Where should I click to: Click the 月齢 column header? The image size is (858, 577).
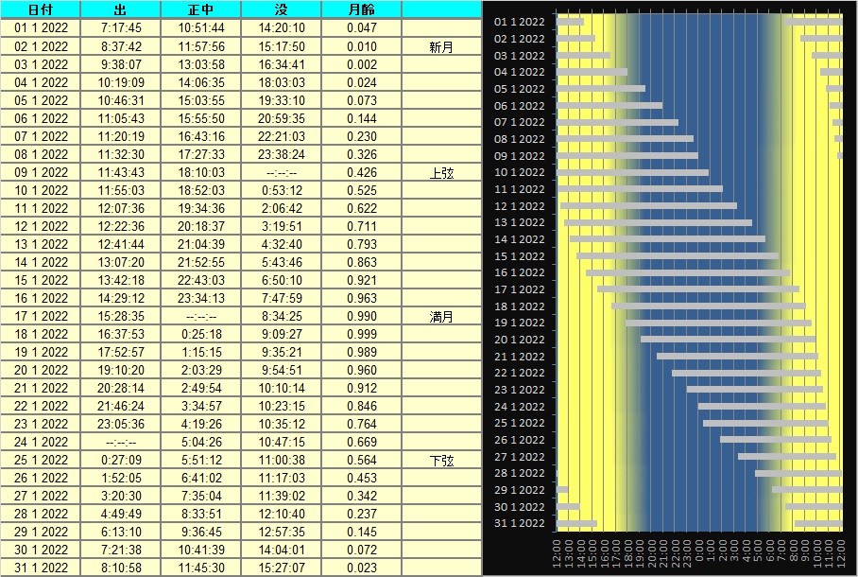point(361,9)
